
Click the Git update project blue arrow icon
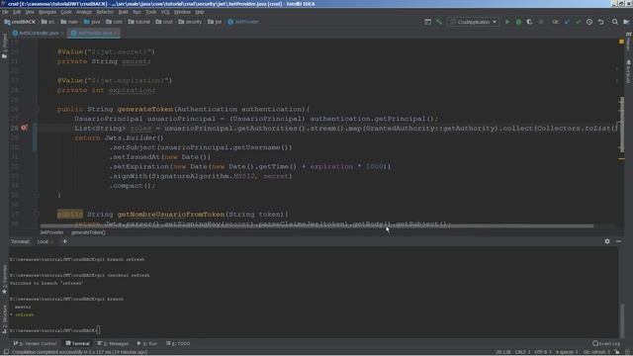coord(567,22)
